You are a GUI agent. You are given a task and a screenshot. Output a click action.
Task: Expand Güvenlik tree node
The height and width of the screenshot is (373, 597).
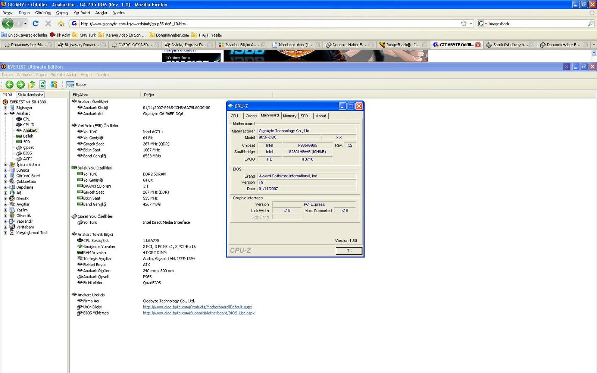6,216
